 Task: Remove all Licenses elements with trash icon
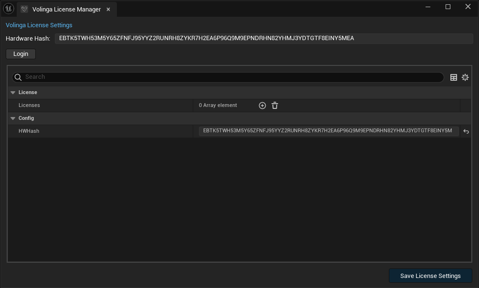pyautogui.click(x=275, y=106)
